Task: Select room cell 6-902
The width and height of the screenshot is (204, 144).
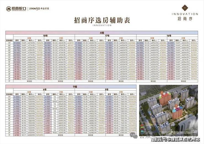Action: 17,118
